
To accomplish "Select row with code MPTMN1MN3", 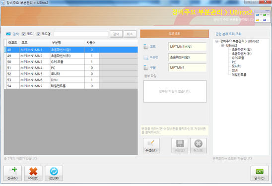I will [71, 62].
